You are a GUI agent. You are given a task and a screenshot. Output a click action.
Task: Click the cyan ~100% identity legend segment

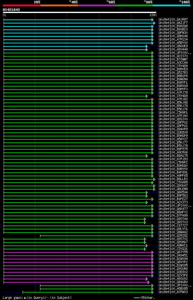coord(171,5)
